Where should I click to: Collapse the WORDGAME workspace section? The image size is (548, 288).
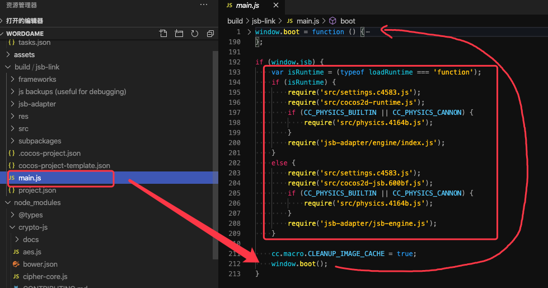25,34
